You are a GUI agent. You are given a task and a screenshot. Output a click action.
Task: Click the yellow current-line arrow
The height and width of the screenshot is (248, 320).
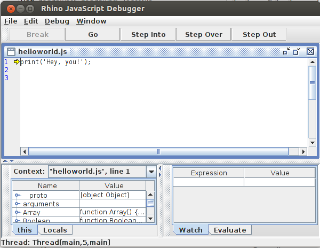click(x=17, y=62)
